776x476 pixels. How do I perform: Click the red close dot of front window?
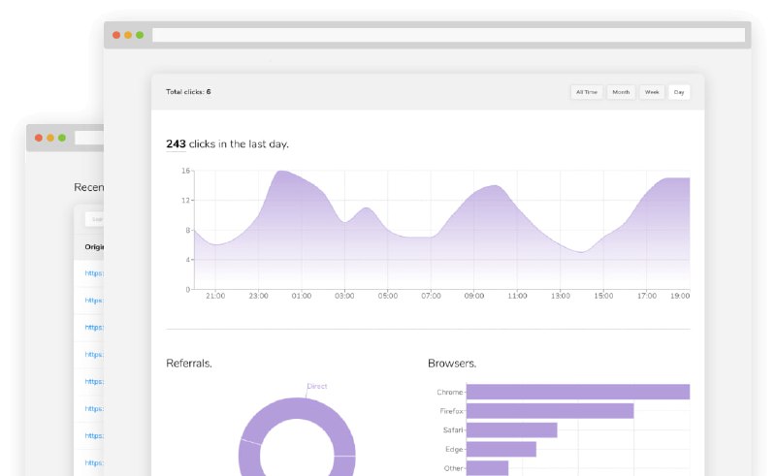(x=116, y=35)
